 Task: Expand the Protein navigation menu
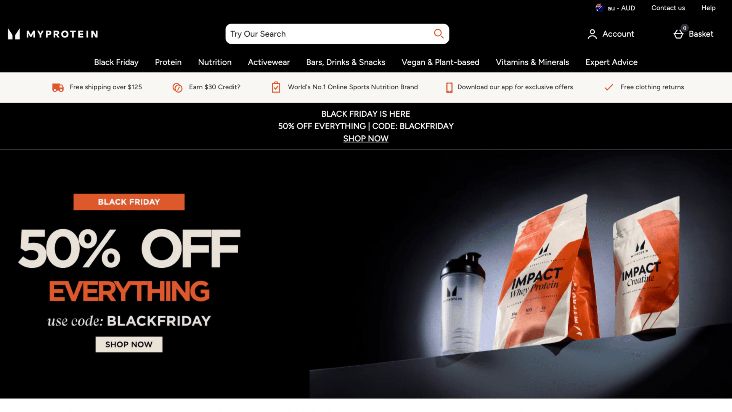pyautogui.click(x=168, y=62)
